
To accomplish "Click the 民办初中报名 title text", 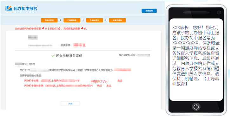I will coord(25,9).
